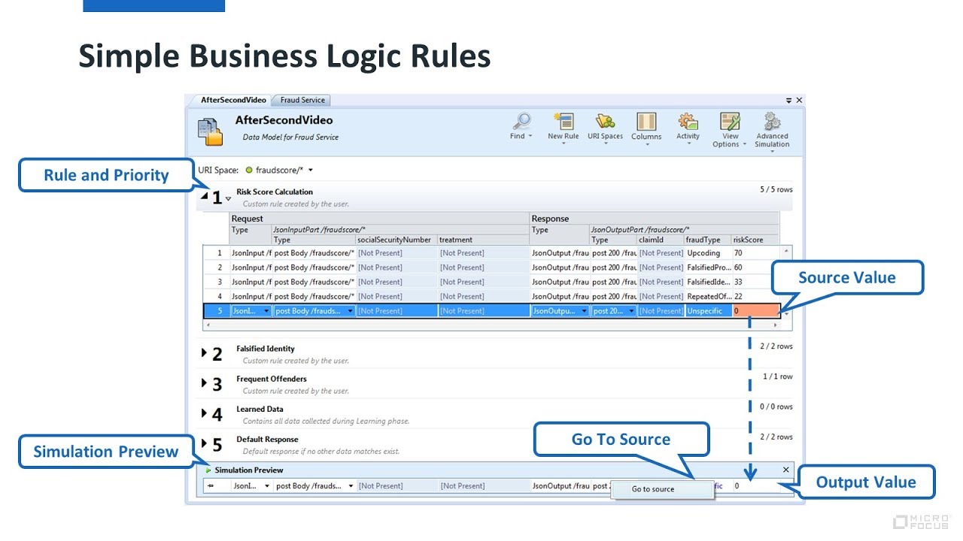The height and width of the screenshot is (541, 963).
Task: Click the output value 0 in Simulation Preview
Action: (737, 486)
